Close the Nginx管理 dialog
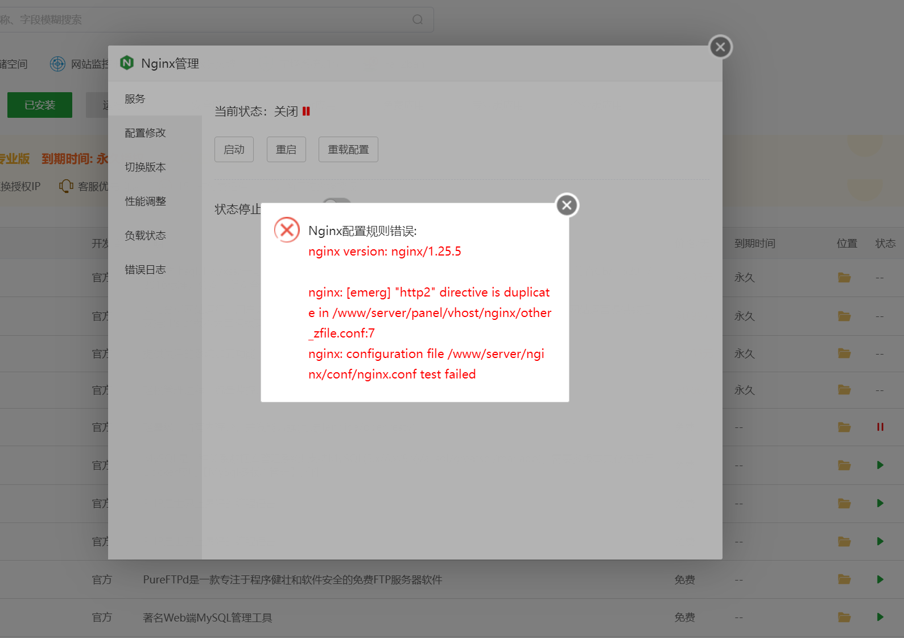Screen dimensions: 904x638 (x=720, y=47)
